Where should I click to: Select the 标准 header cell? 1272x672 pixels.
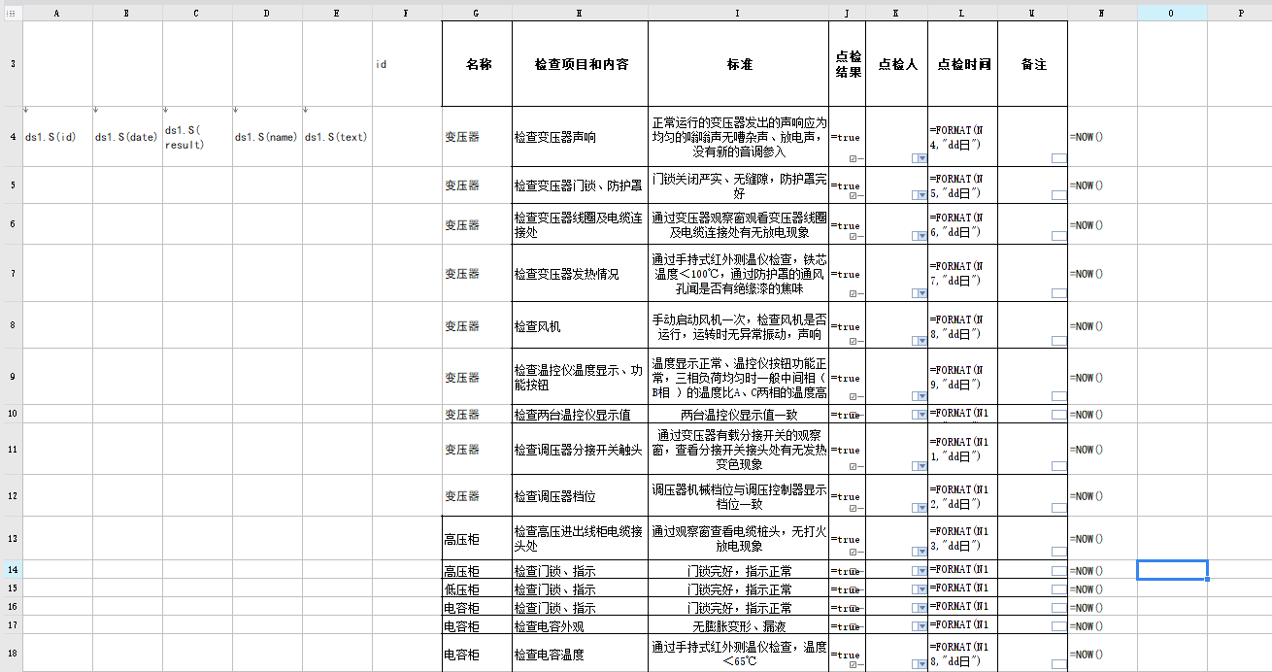(x=739, y=64)
